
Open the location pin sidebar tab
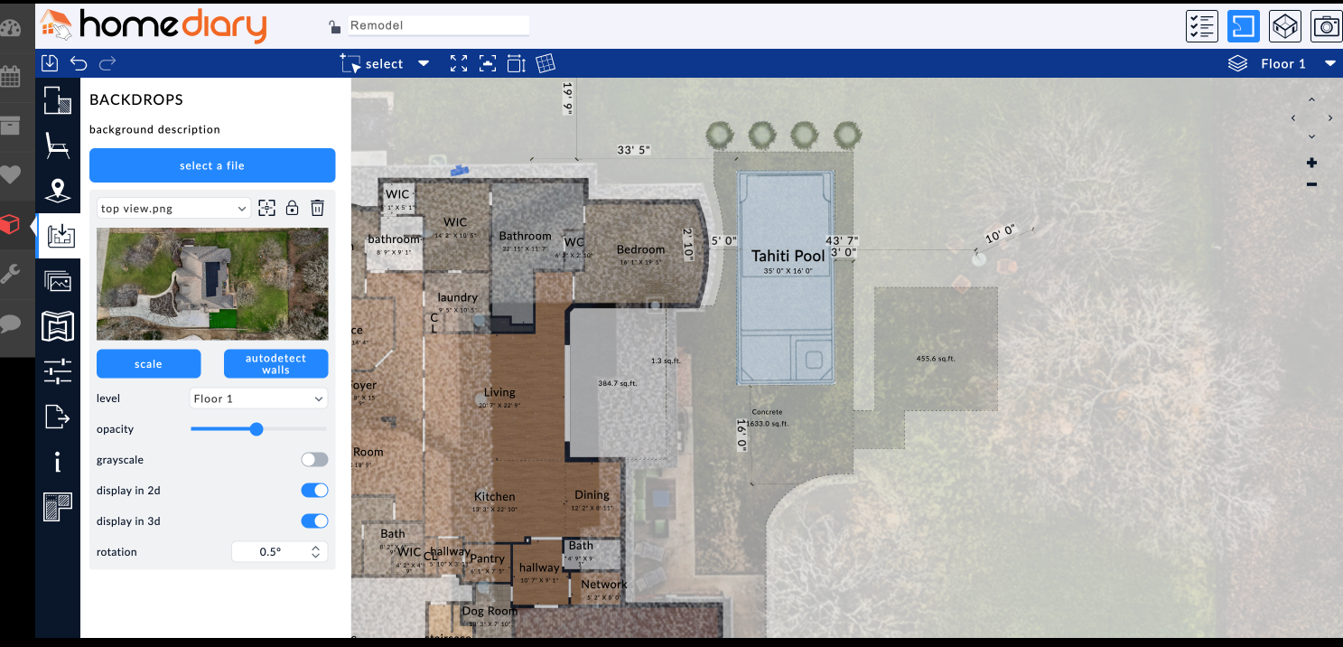pos(58,191)
